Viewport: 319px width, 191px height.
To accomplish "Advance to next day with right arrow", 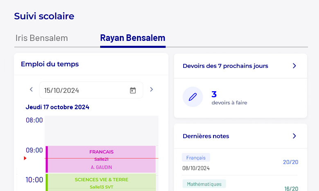I will [x=151, y=89].
